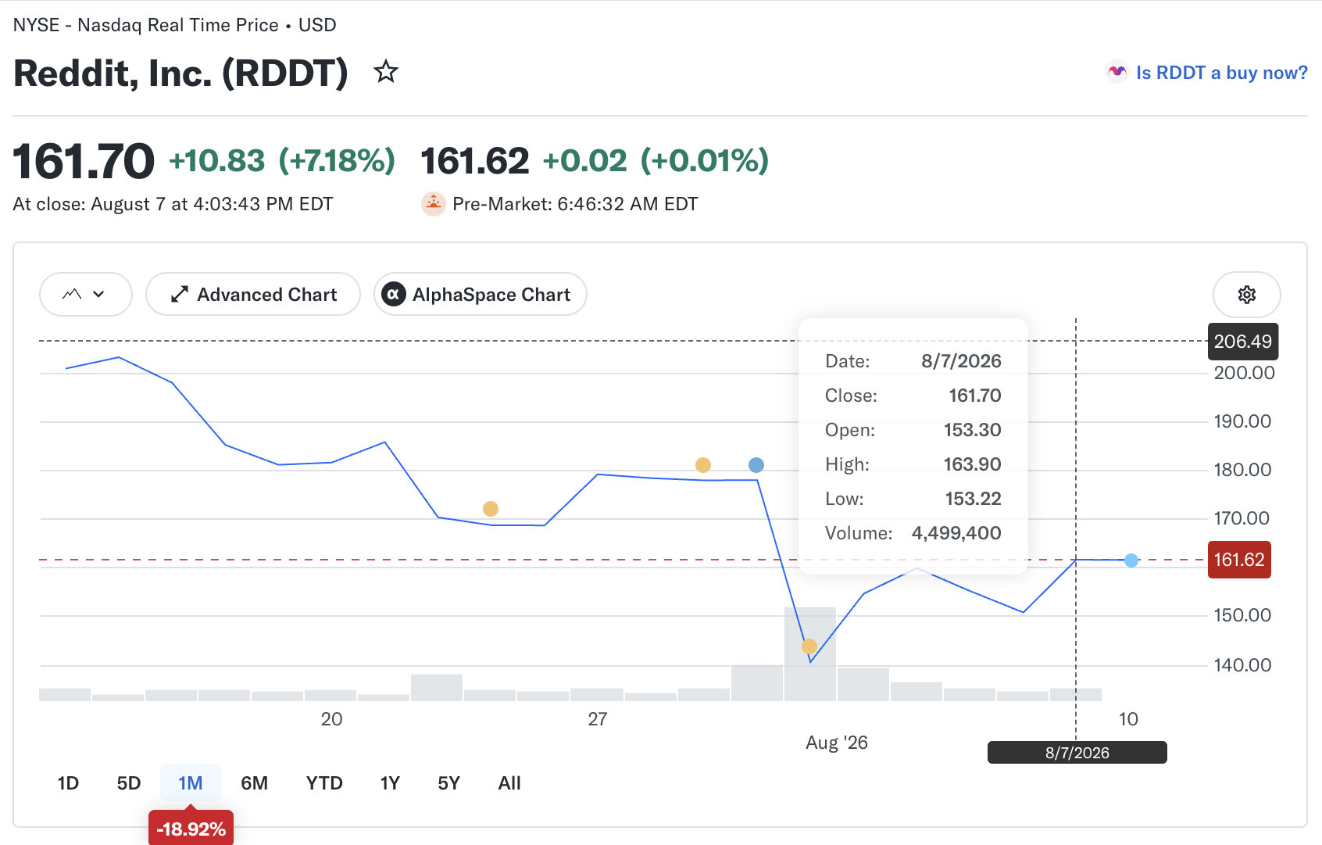The width and height of the screenshot is (1322, 845).
Task: Click the 8/7/2026 date value in tooltip
Action: (x=961, y=361)
